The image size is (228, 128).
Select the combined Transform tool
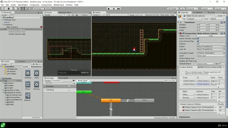click(x=28, y=9)
